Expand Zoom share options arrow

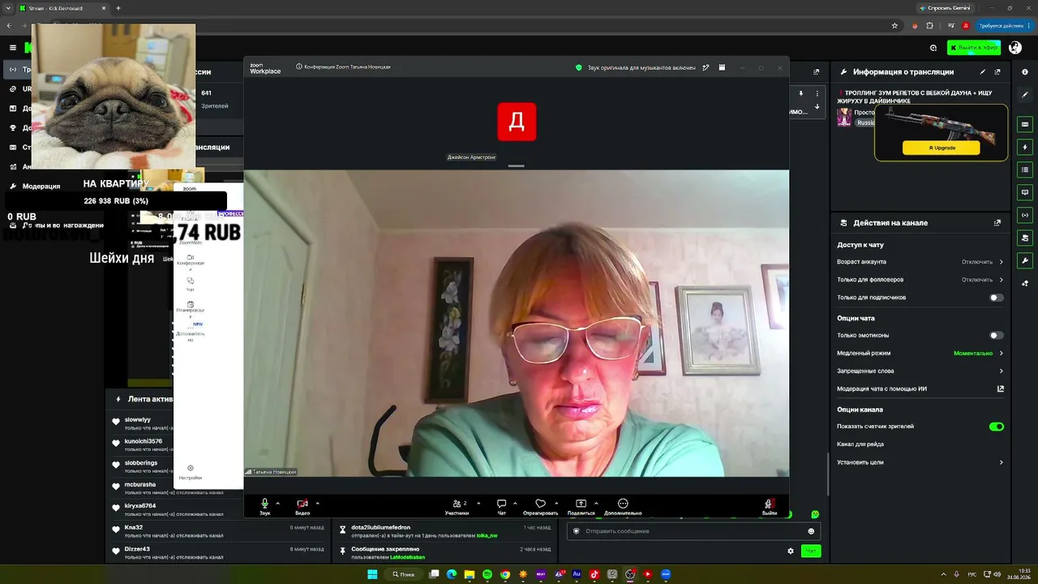pyautogui.click(x=596, y=503)
